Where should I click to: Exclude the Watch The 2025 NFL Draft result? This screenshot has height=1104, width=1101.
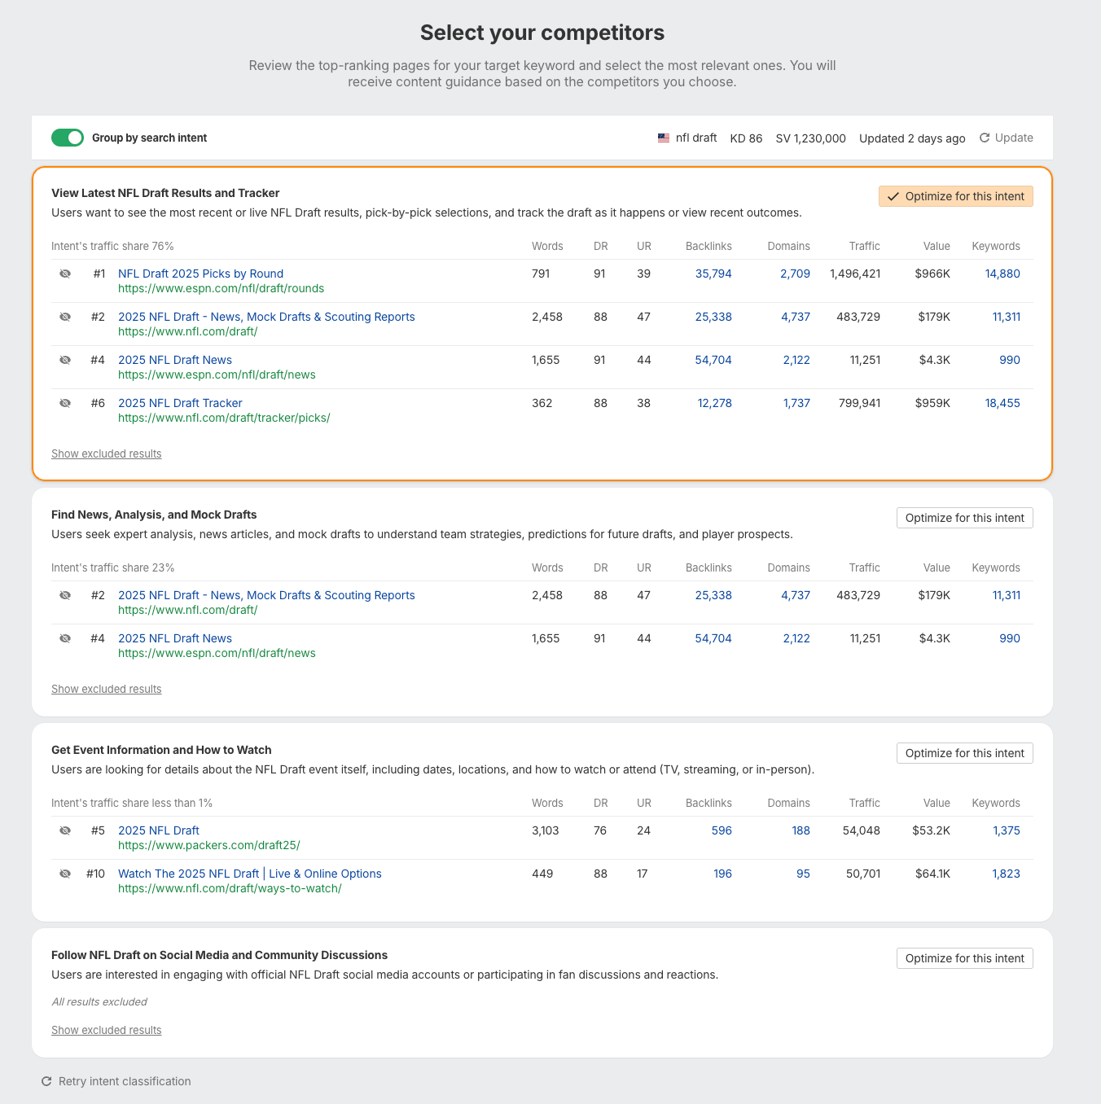pyautogui.click(x=65, y=874)
